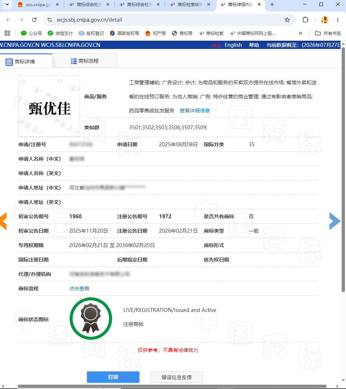The image size is (346, 389).
Task: Select the 商标详情 tab
Action: 26,61
